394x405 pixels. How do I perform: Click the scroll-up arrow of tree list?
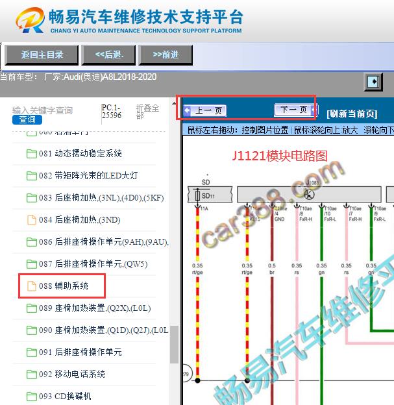[174, 104]
